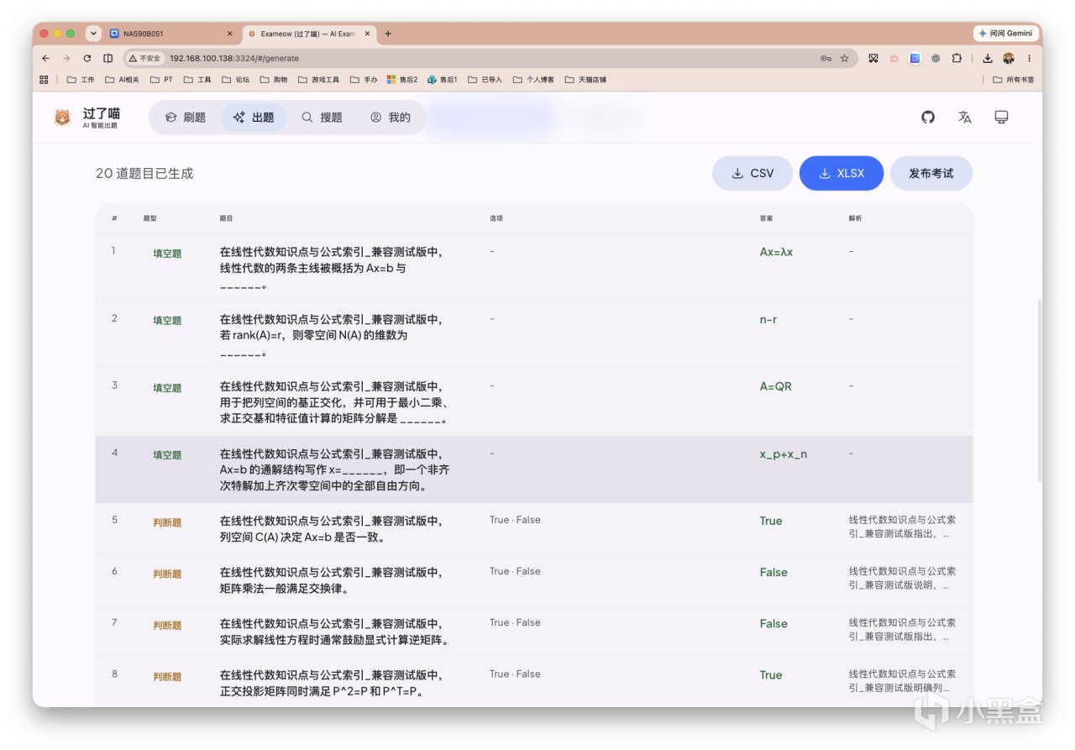Click the address bar URL
This screenshot has height=750, width=1075.
(234, 58)
